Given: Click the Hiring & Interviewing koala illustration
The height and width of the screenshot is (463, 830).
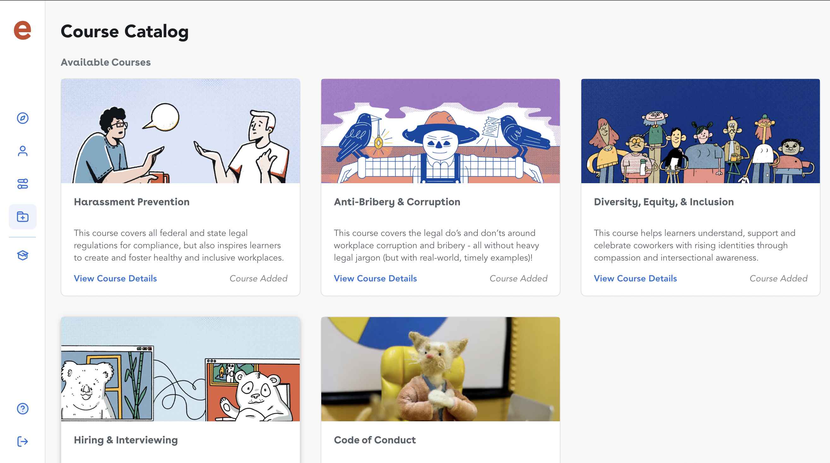Looking at the screenshot, I should tap(181, 369).
